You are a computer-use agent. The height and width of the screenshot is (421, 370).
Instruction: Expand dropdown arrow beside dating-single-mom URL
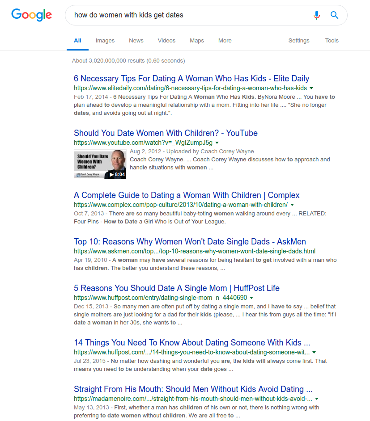[251, 298]
